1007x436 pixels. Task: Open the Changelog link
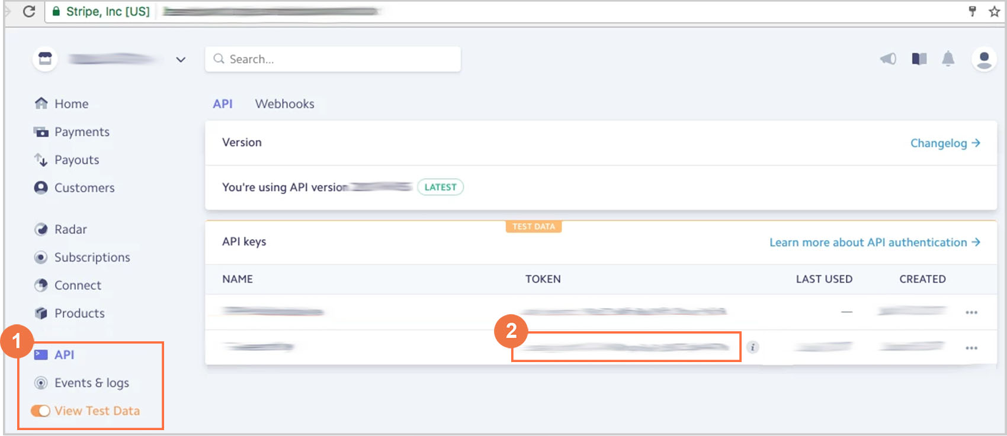pos(945,143)
